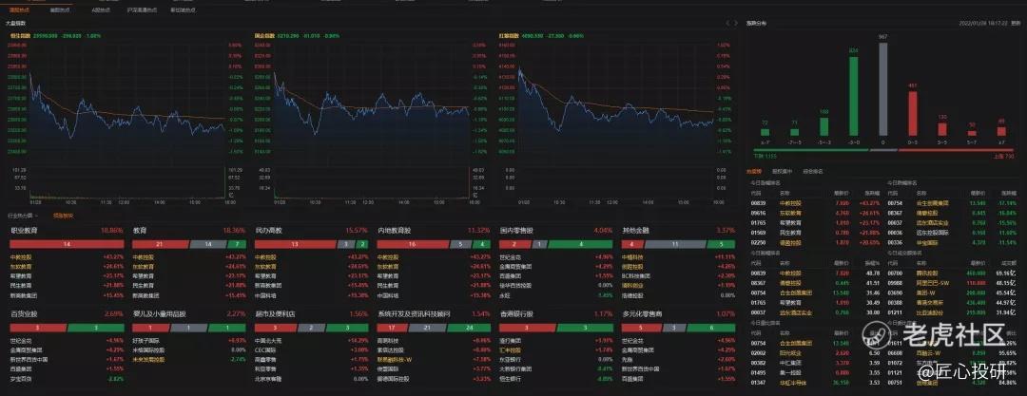Switch to the 美股热点 tab

point(60,10)
